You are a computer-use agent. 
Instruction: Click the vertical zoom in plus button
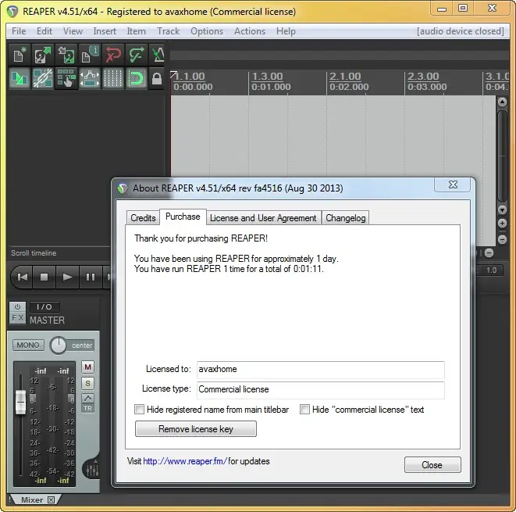(x=502, y=224)
